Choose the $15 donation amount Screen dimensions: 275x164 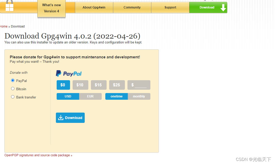click(x=99, y=85)
